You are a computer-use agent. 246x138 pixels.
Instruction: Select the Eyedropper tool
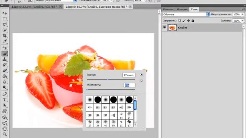(x=5, y=41)
